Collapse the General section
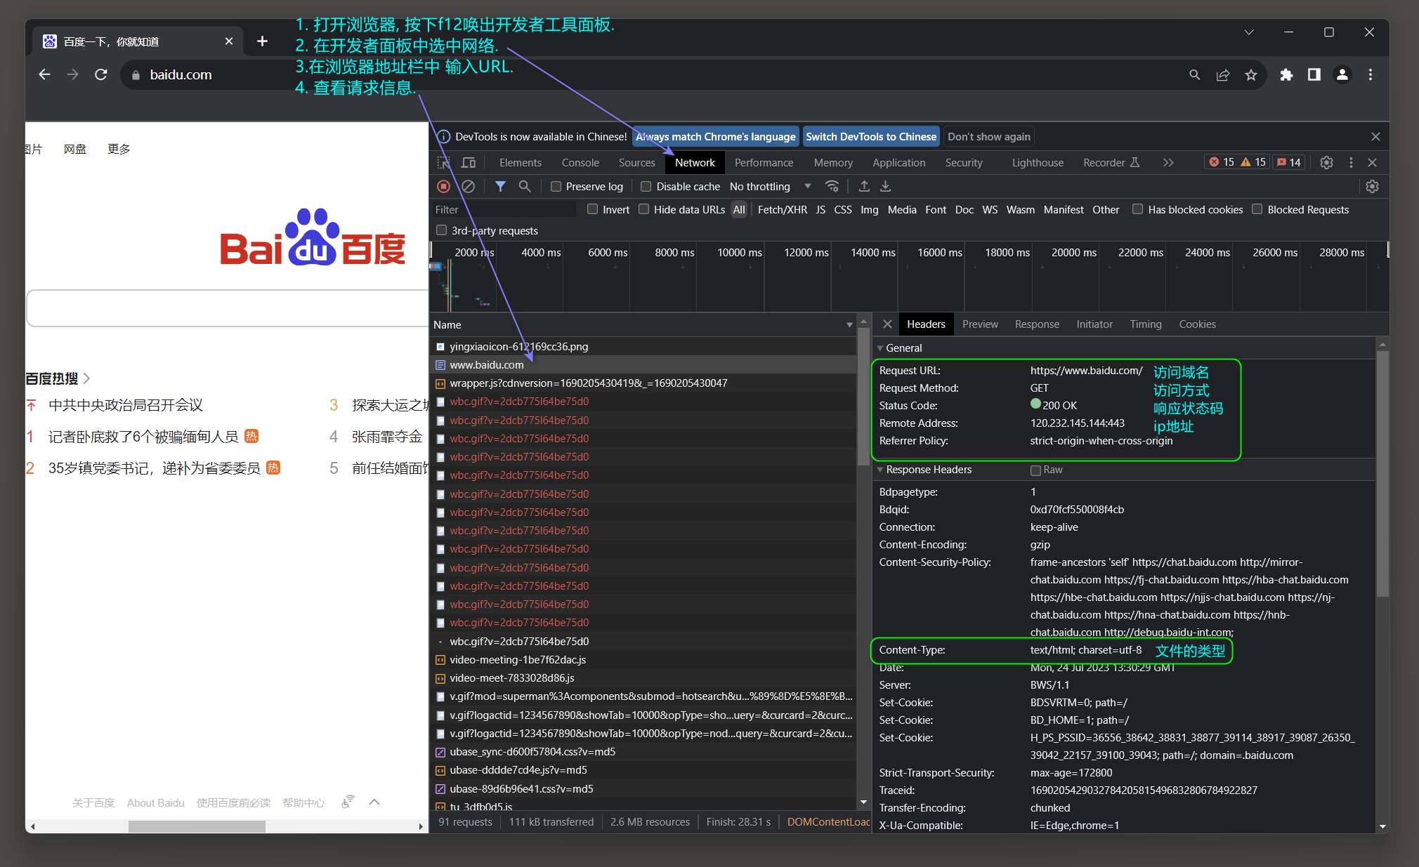Image resolution: width=1419 pixels, height=867 pixels. [880, 348]
